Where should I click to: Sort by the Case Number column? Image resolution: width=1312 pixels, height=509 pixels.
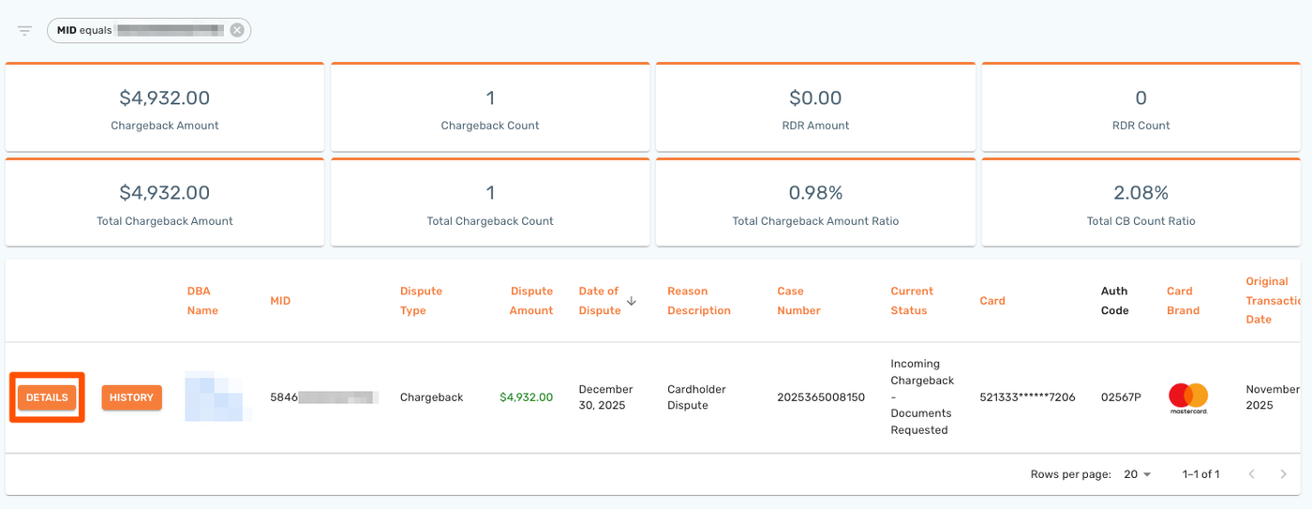[798, 301]
